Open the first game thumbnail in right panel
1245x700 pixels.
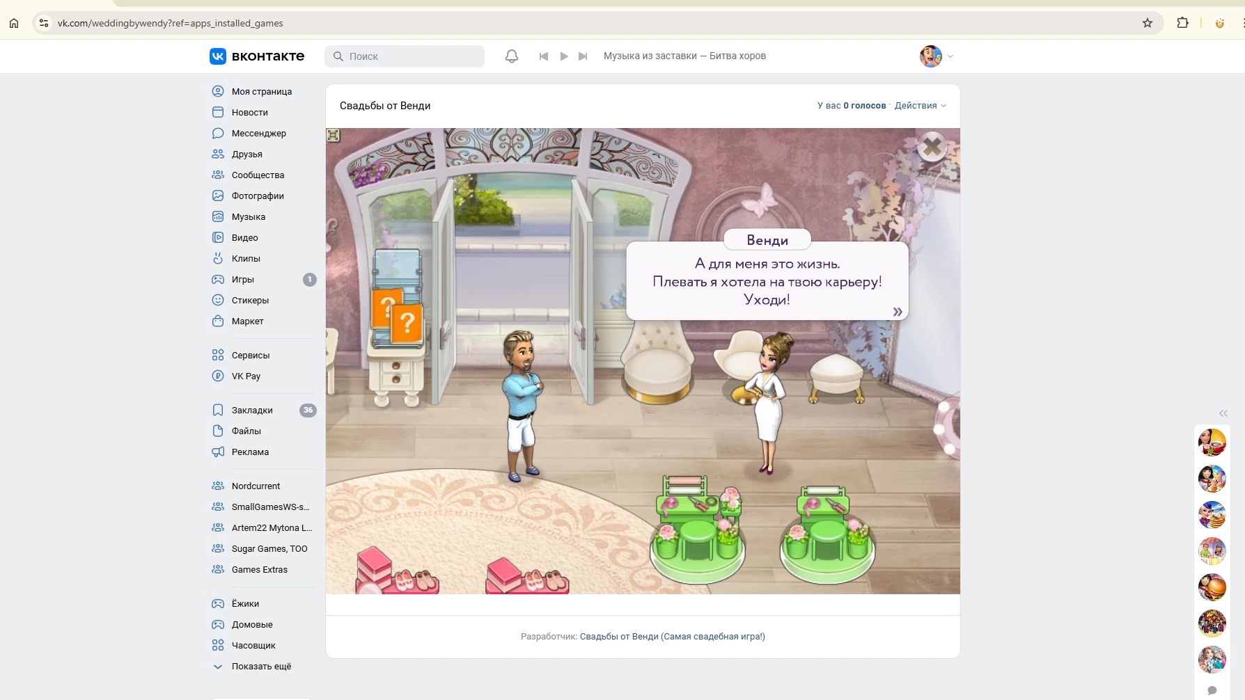click(x=1212, y=443)
